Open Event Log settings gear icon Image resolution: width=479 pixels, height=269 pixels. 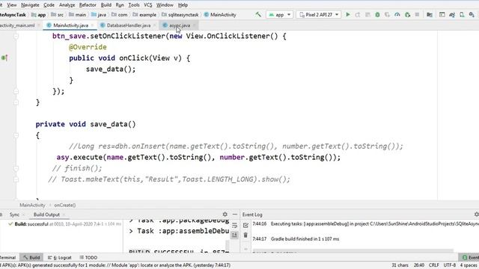tap(476, 214)
